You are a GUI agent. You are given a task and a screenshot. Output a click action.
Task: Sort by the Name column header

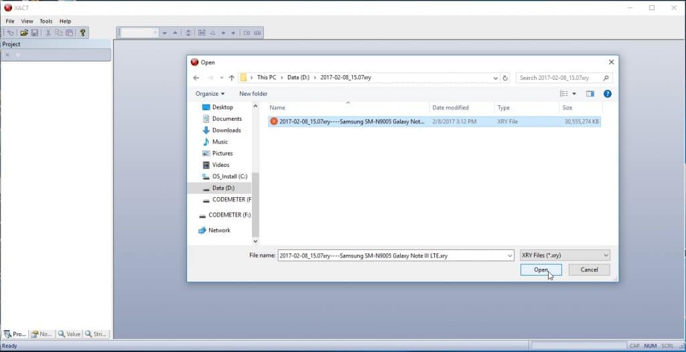(348, 108)
